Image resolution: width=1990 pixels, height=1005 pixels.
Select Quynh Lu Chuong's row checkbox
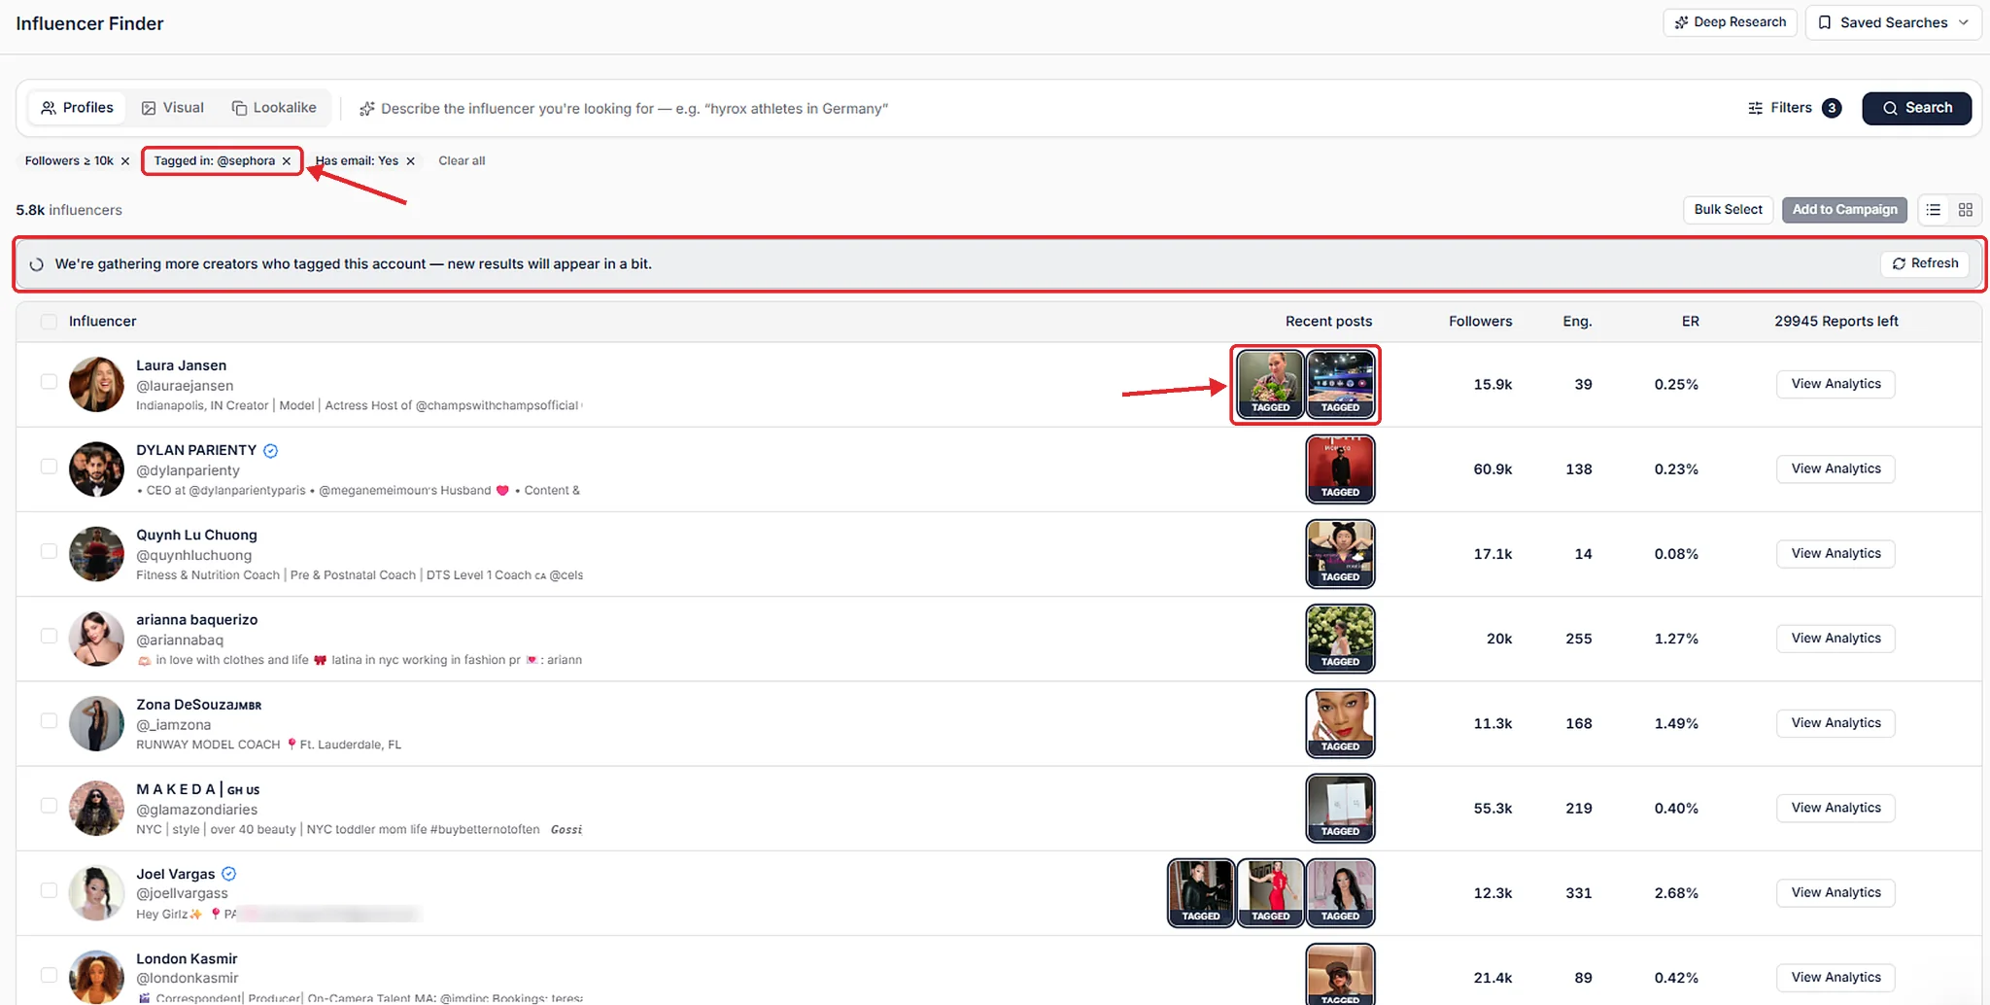click(x=49, y=551)
